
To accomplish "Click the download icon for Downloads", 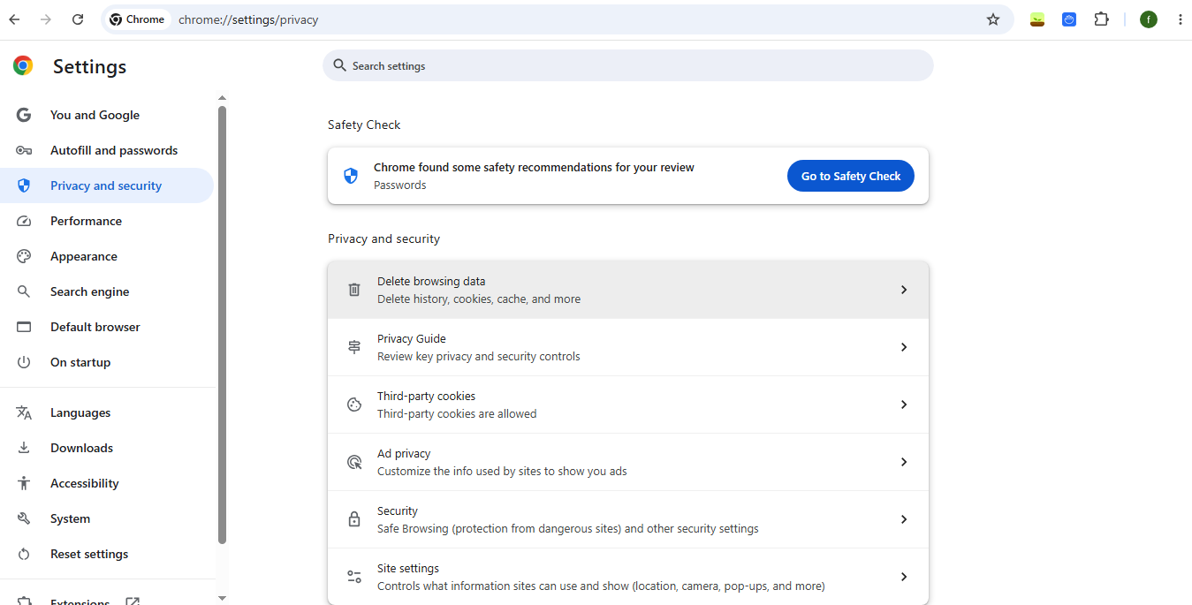I will (24, 448).
